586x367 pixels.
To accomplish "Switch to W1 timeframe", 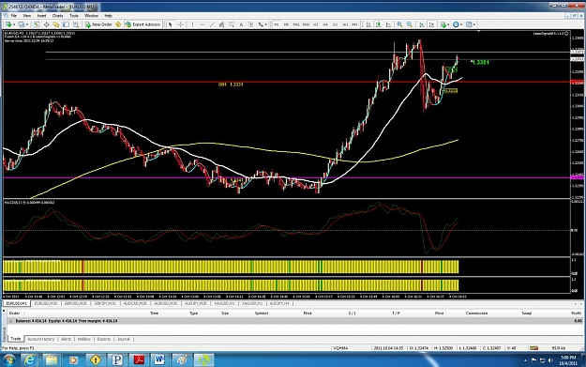I will pyautogui.click(x=345, y=24).
